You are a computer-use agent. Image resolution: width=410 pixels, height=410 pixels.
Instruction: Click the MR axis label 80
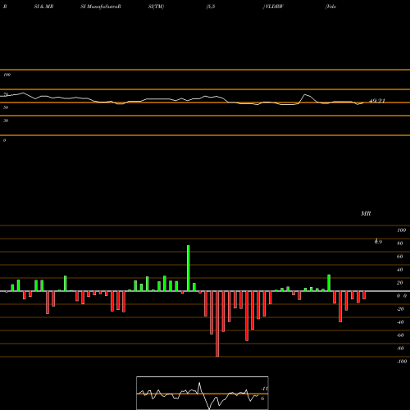pyautogui.click(x=400, y=244)
